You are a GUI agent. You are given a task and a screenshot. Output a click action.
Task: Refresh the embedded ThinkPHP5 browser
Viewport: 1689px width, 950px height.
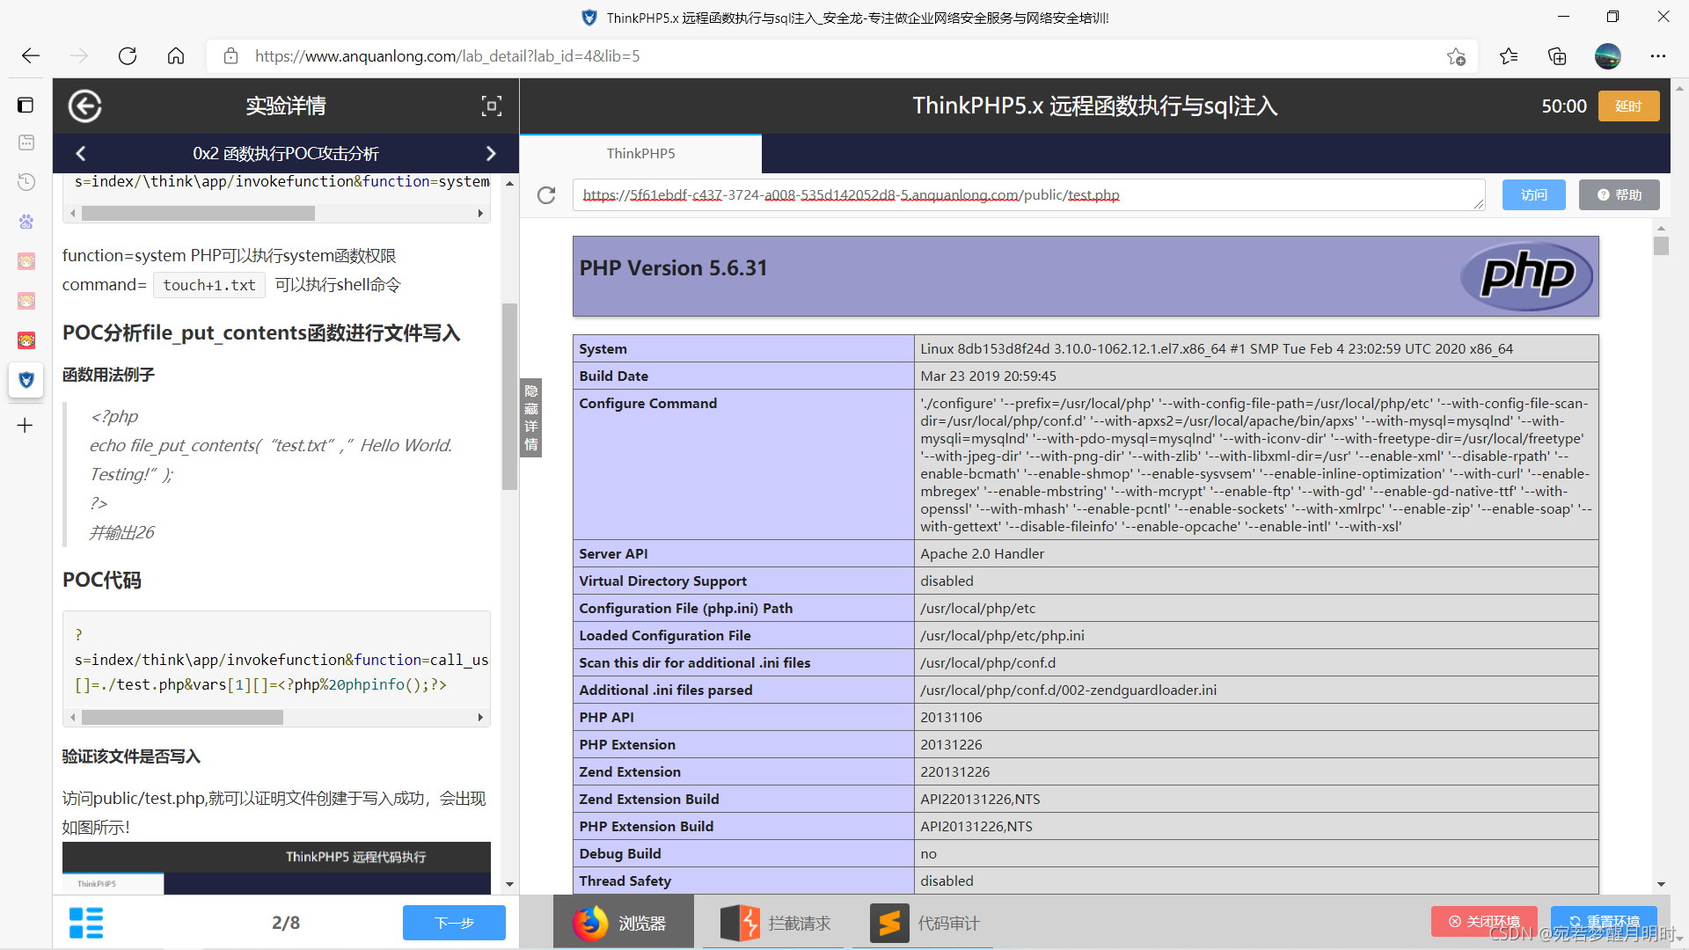click(x=546, y=195)
